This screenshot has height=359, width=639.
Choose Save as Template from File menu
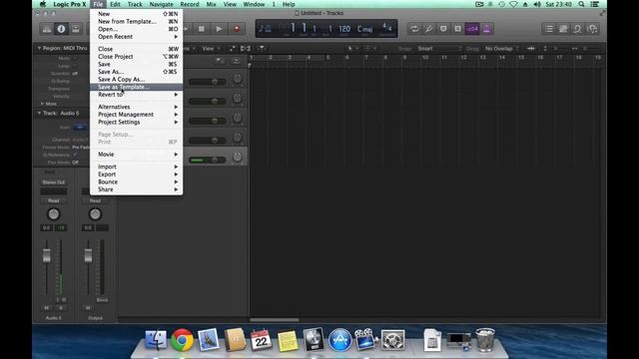pos(136,87)
